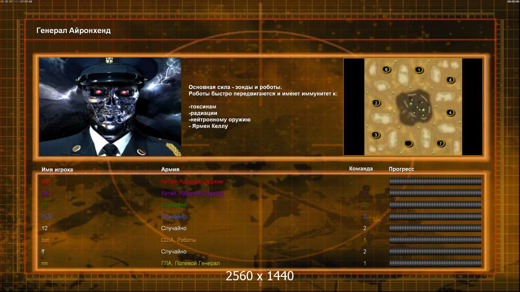Click the 'Команда' column header

[x=361, y=169]
